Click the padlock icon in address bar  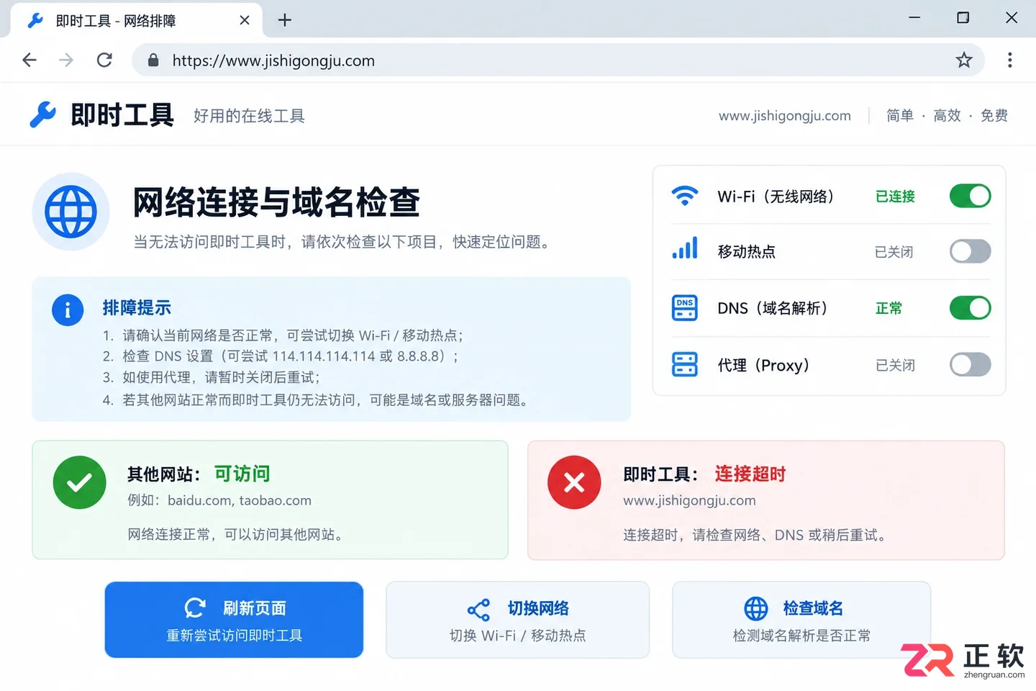(x=153, y=60)
